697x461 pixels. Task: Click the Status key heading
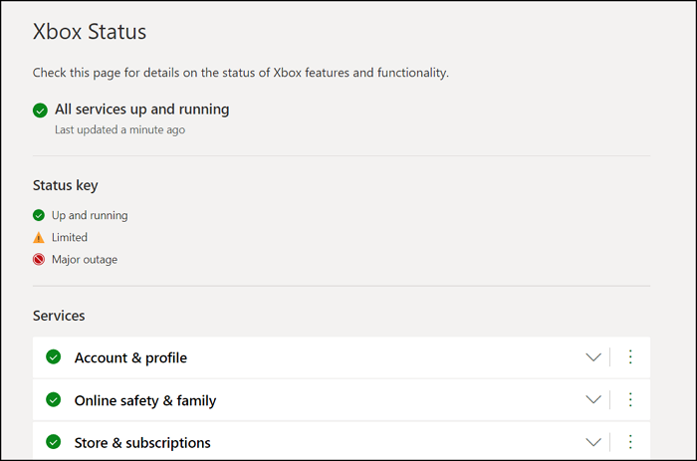pos(65,185)
